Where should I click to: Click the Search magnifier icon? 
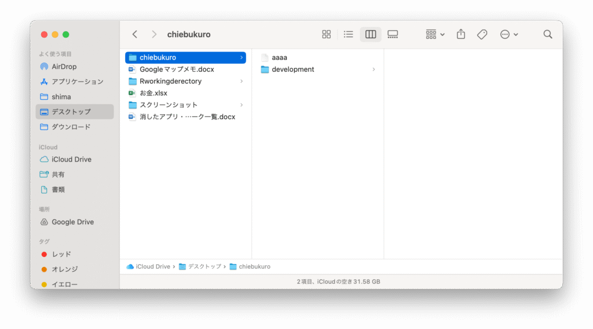click(548, 34)
